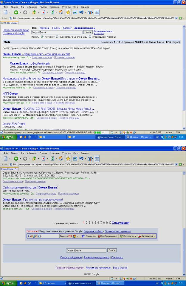Click blue Undo arrow in the 8:10 window

[81, 13]
